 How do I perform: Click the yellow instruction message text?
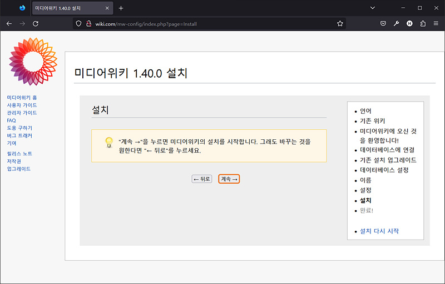215,146
